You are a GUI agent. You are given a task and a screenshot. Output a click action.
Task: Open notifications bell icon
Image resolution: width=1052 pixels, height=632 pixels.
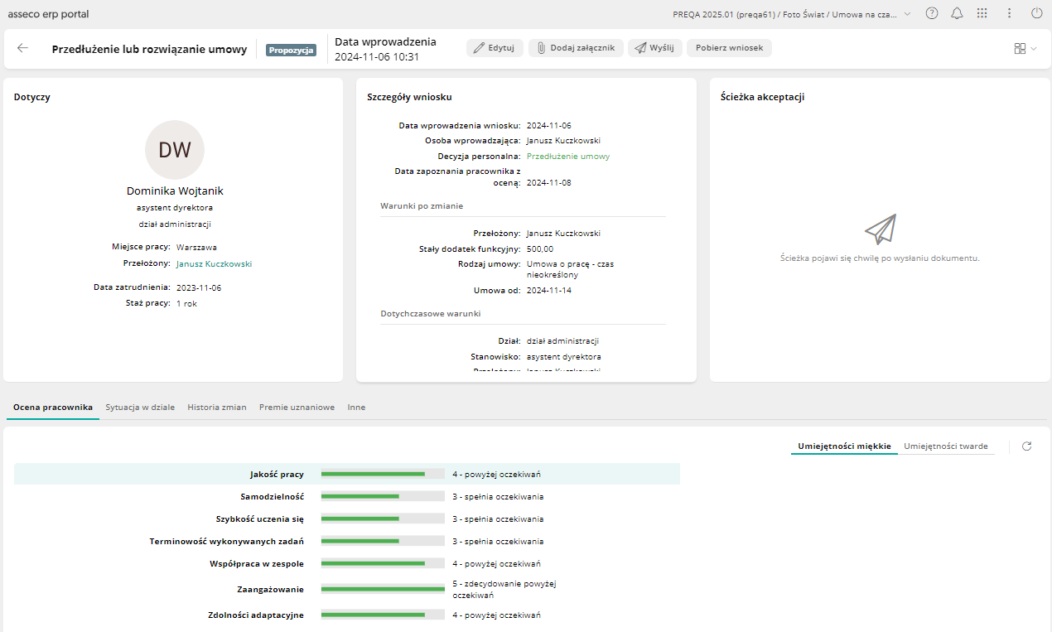pos(957,13)
